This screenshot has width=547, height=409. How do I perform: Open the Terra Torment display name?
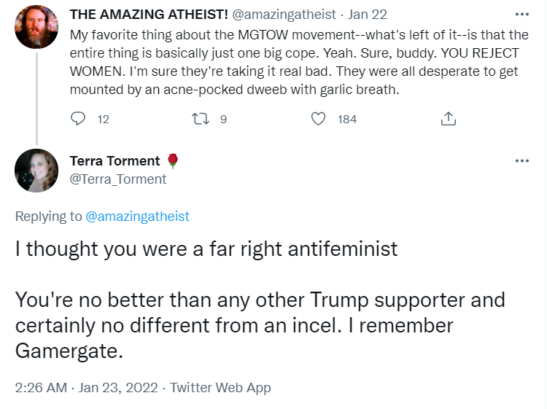(115, 160)
